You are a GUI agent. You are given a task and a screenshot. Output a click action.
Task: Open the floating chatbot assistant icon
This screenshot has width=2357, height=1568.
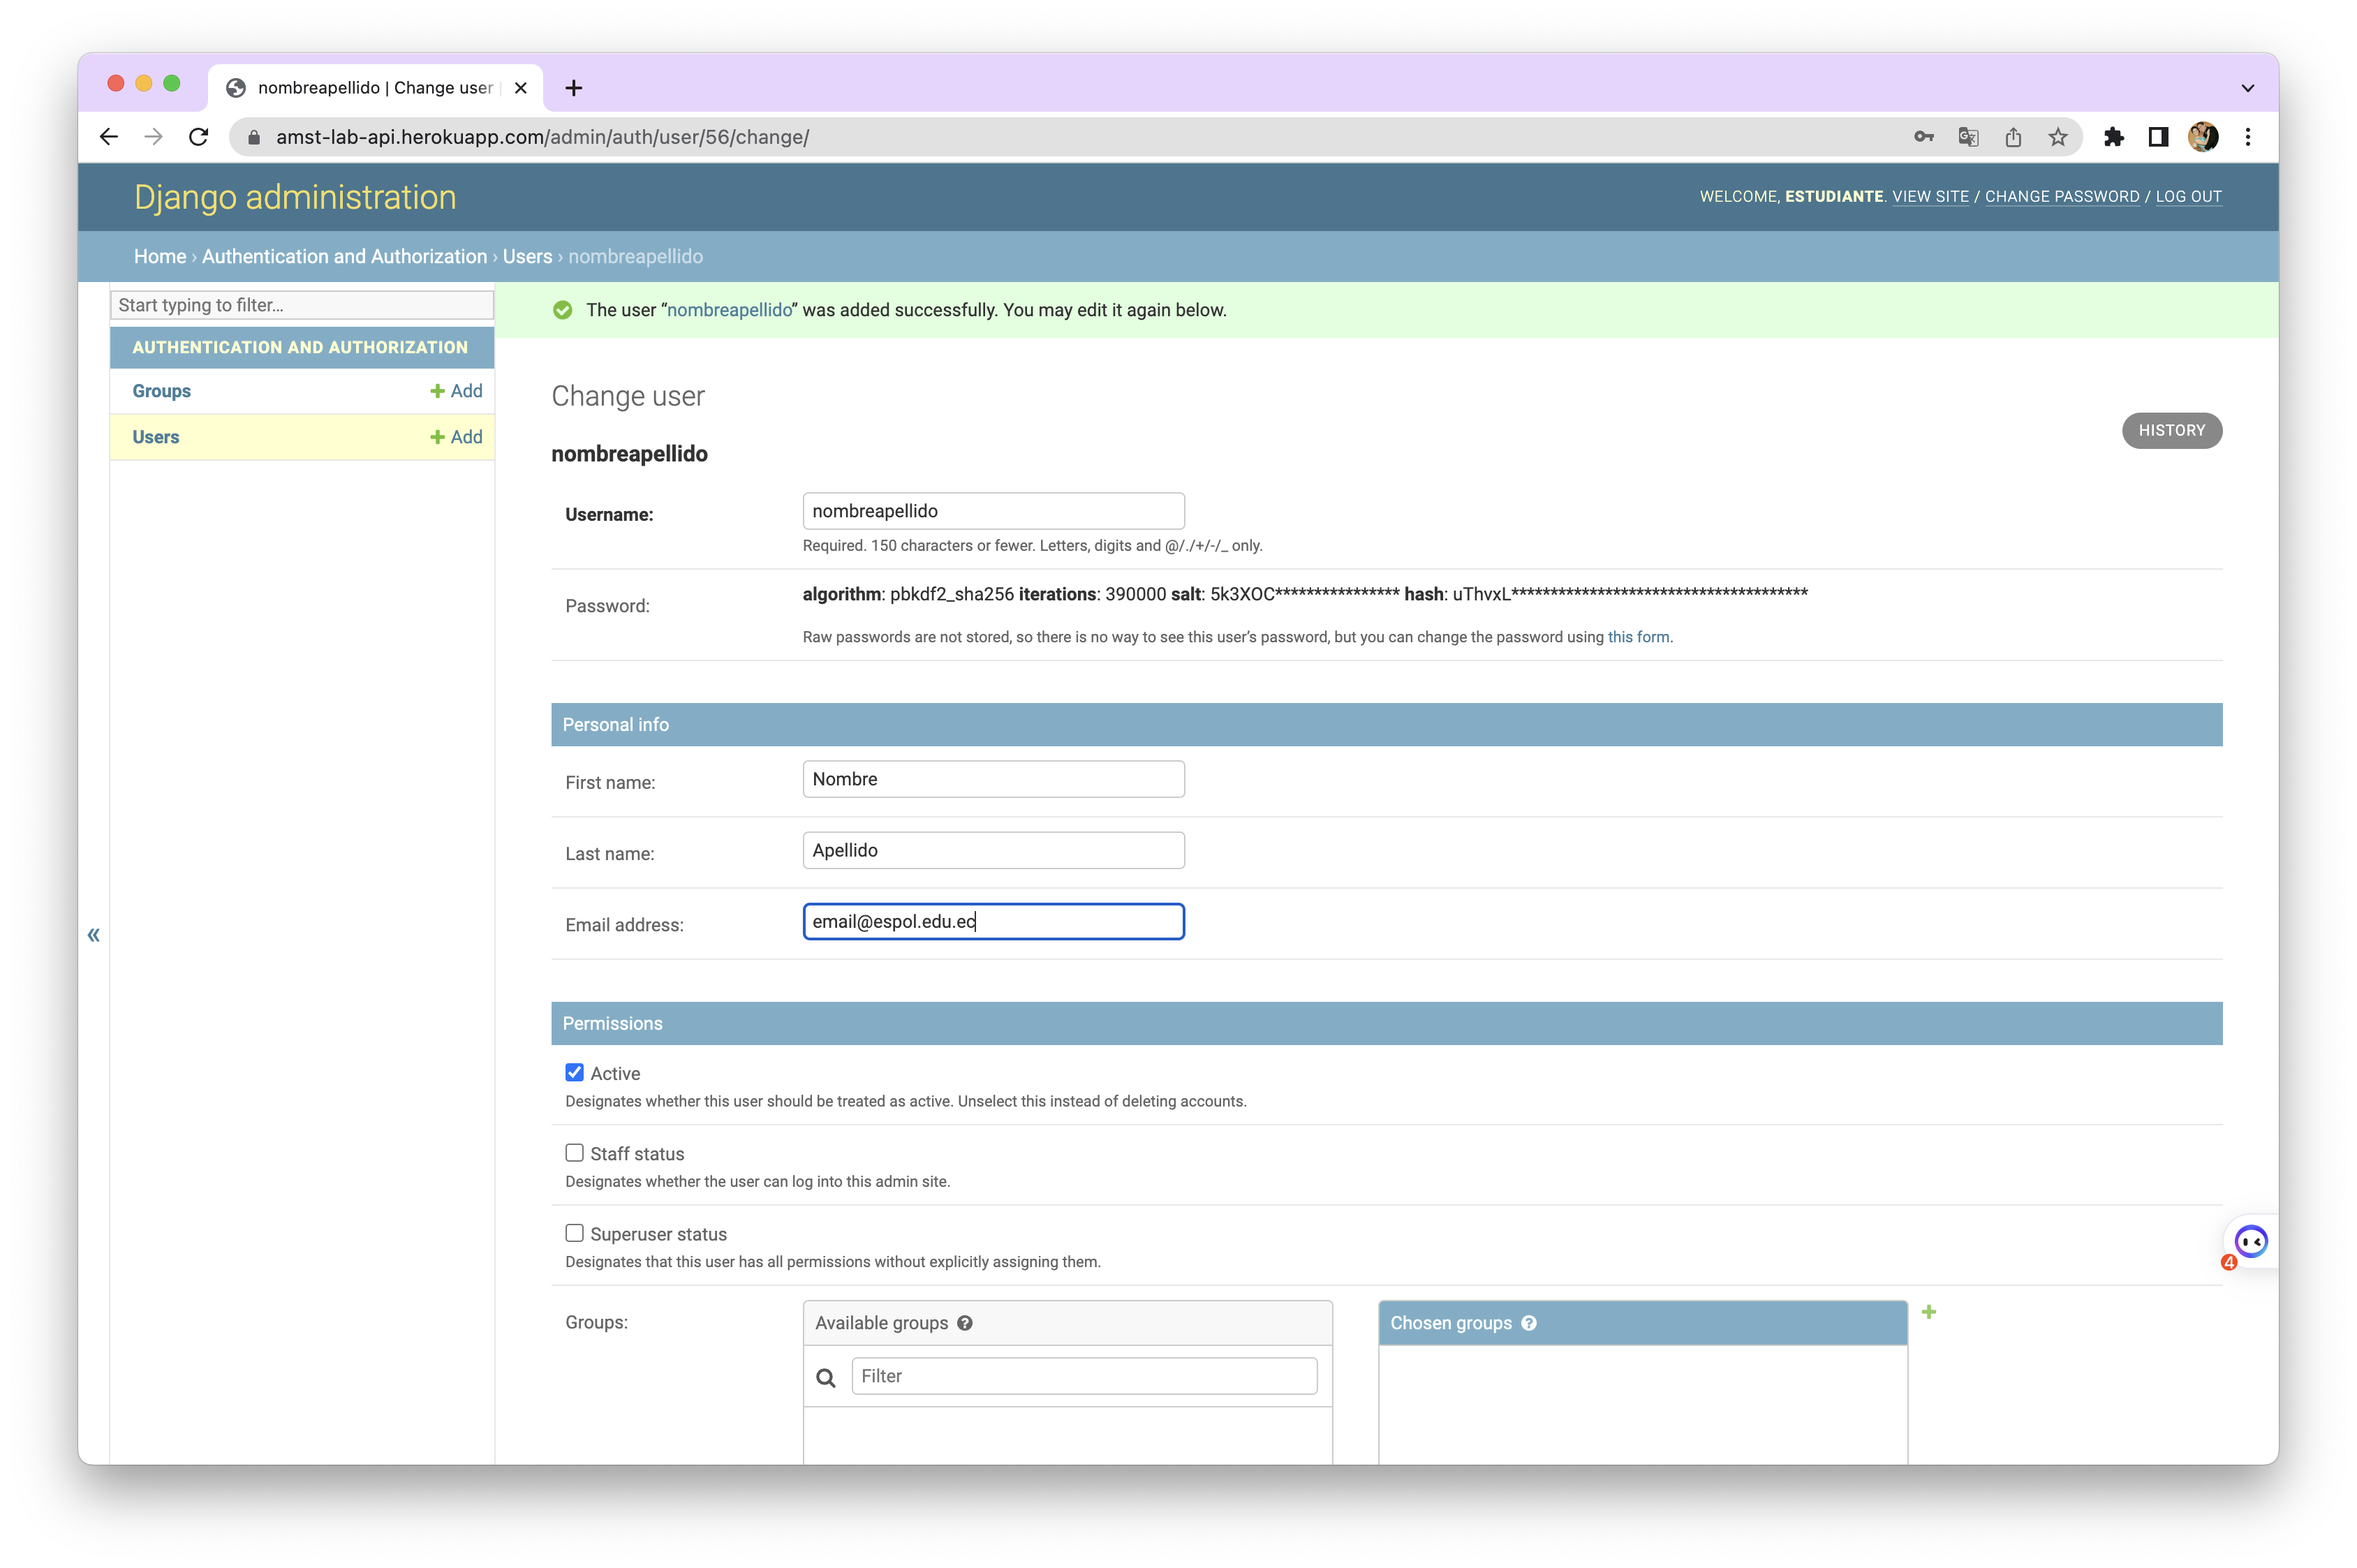(2250, 1242)
